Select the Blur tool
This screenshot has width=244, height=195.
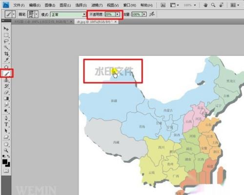point(6,105)
